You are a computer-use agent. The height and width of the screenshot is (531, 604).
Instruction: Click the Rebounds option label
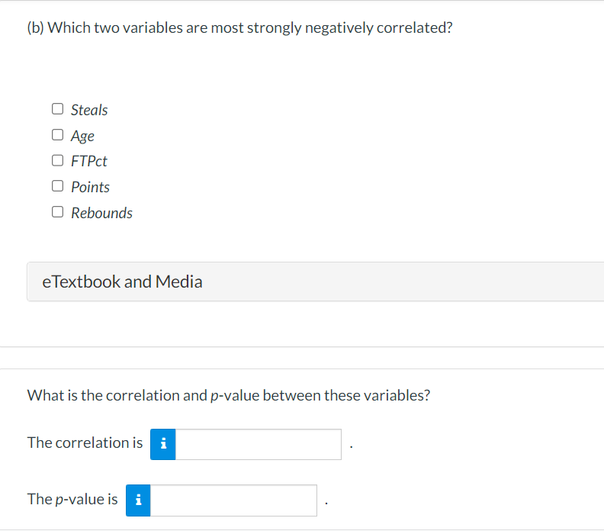101,213
